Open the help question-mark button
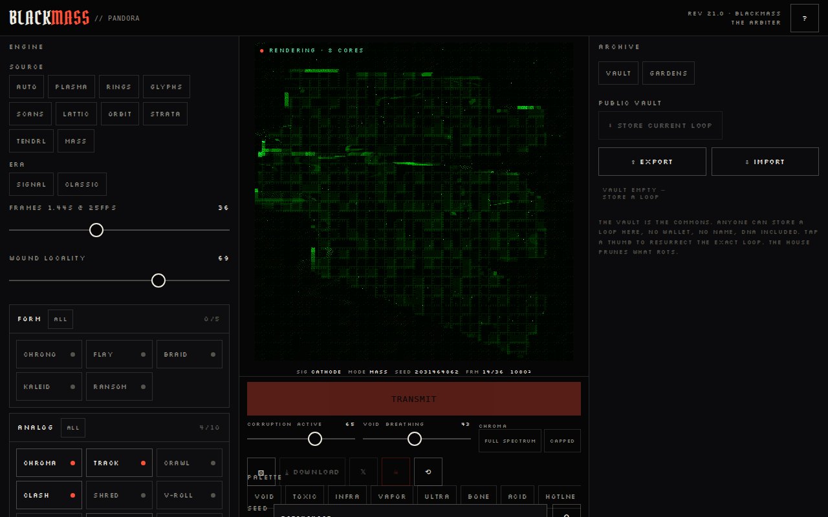 [x=805, y=18]
